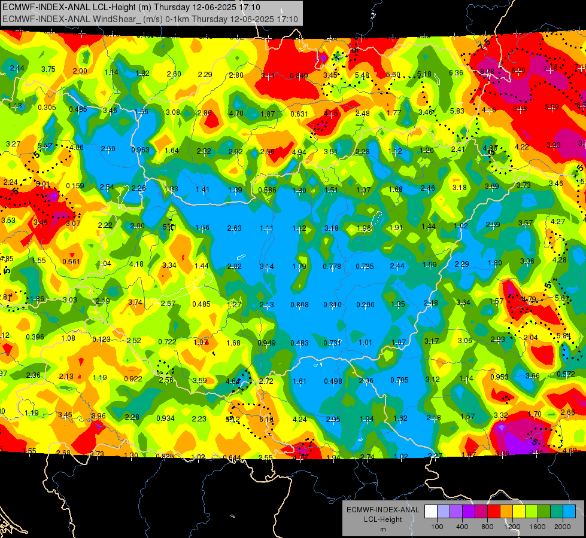The height and width of the screenshot is (538, 586).
Task: Click the sky-blue legend swatch
Action: tap(569, 512)
